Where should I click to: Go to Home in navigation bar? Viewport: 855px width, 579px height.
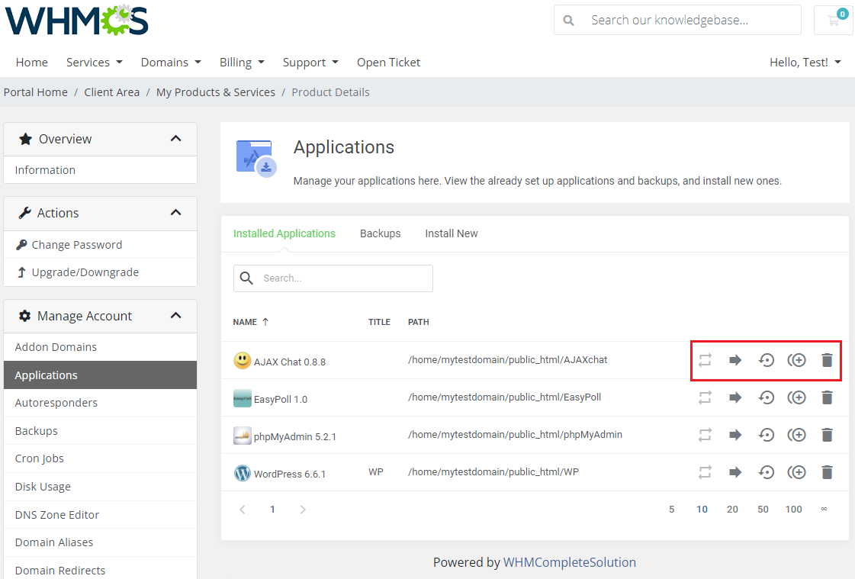point(31,62)
